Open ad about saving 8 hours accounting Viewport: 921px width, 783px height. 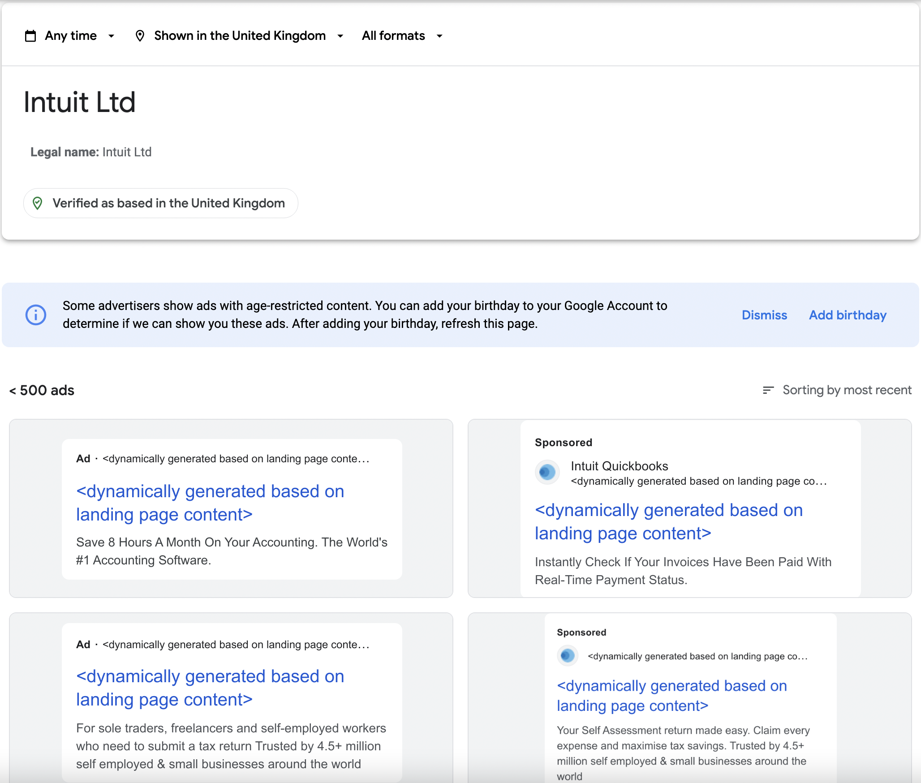231,551
